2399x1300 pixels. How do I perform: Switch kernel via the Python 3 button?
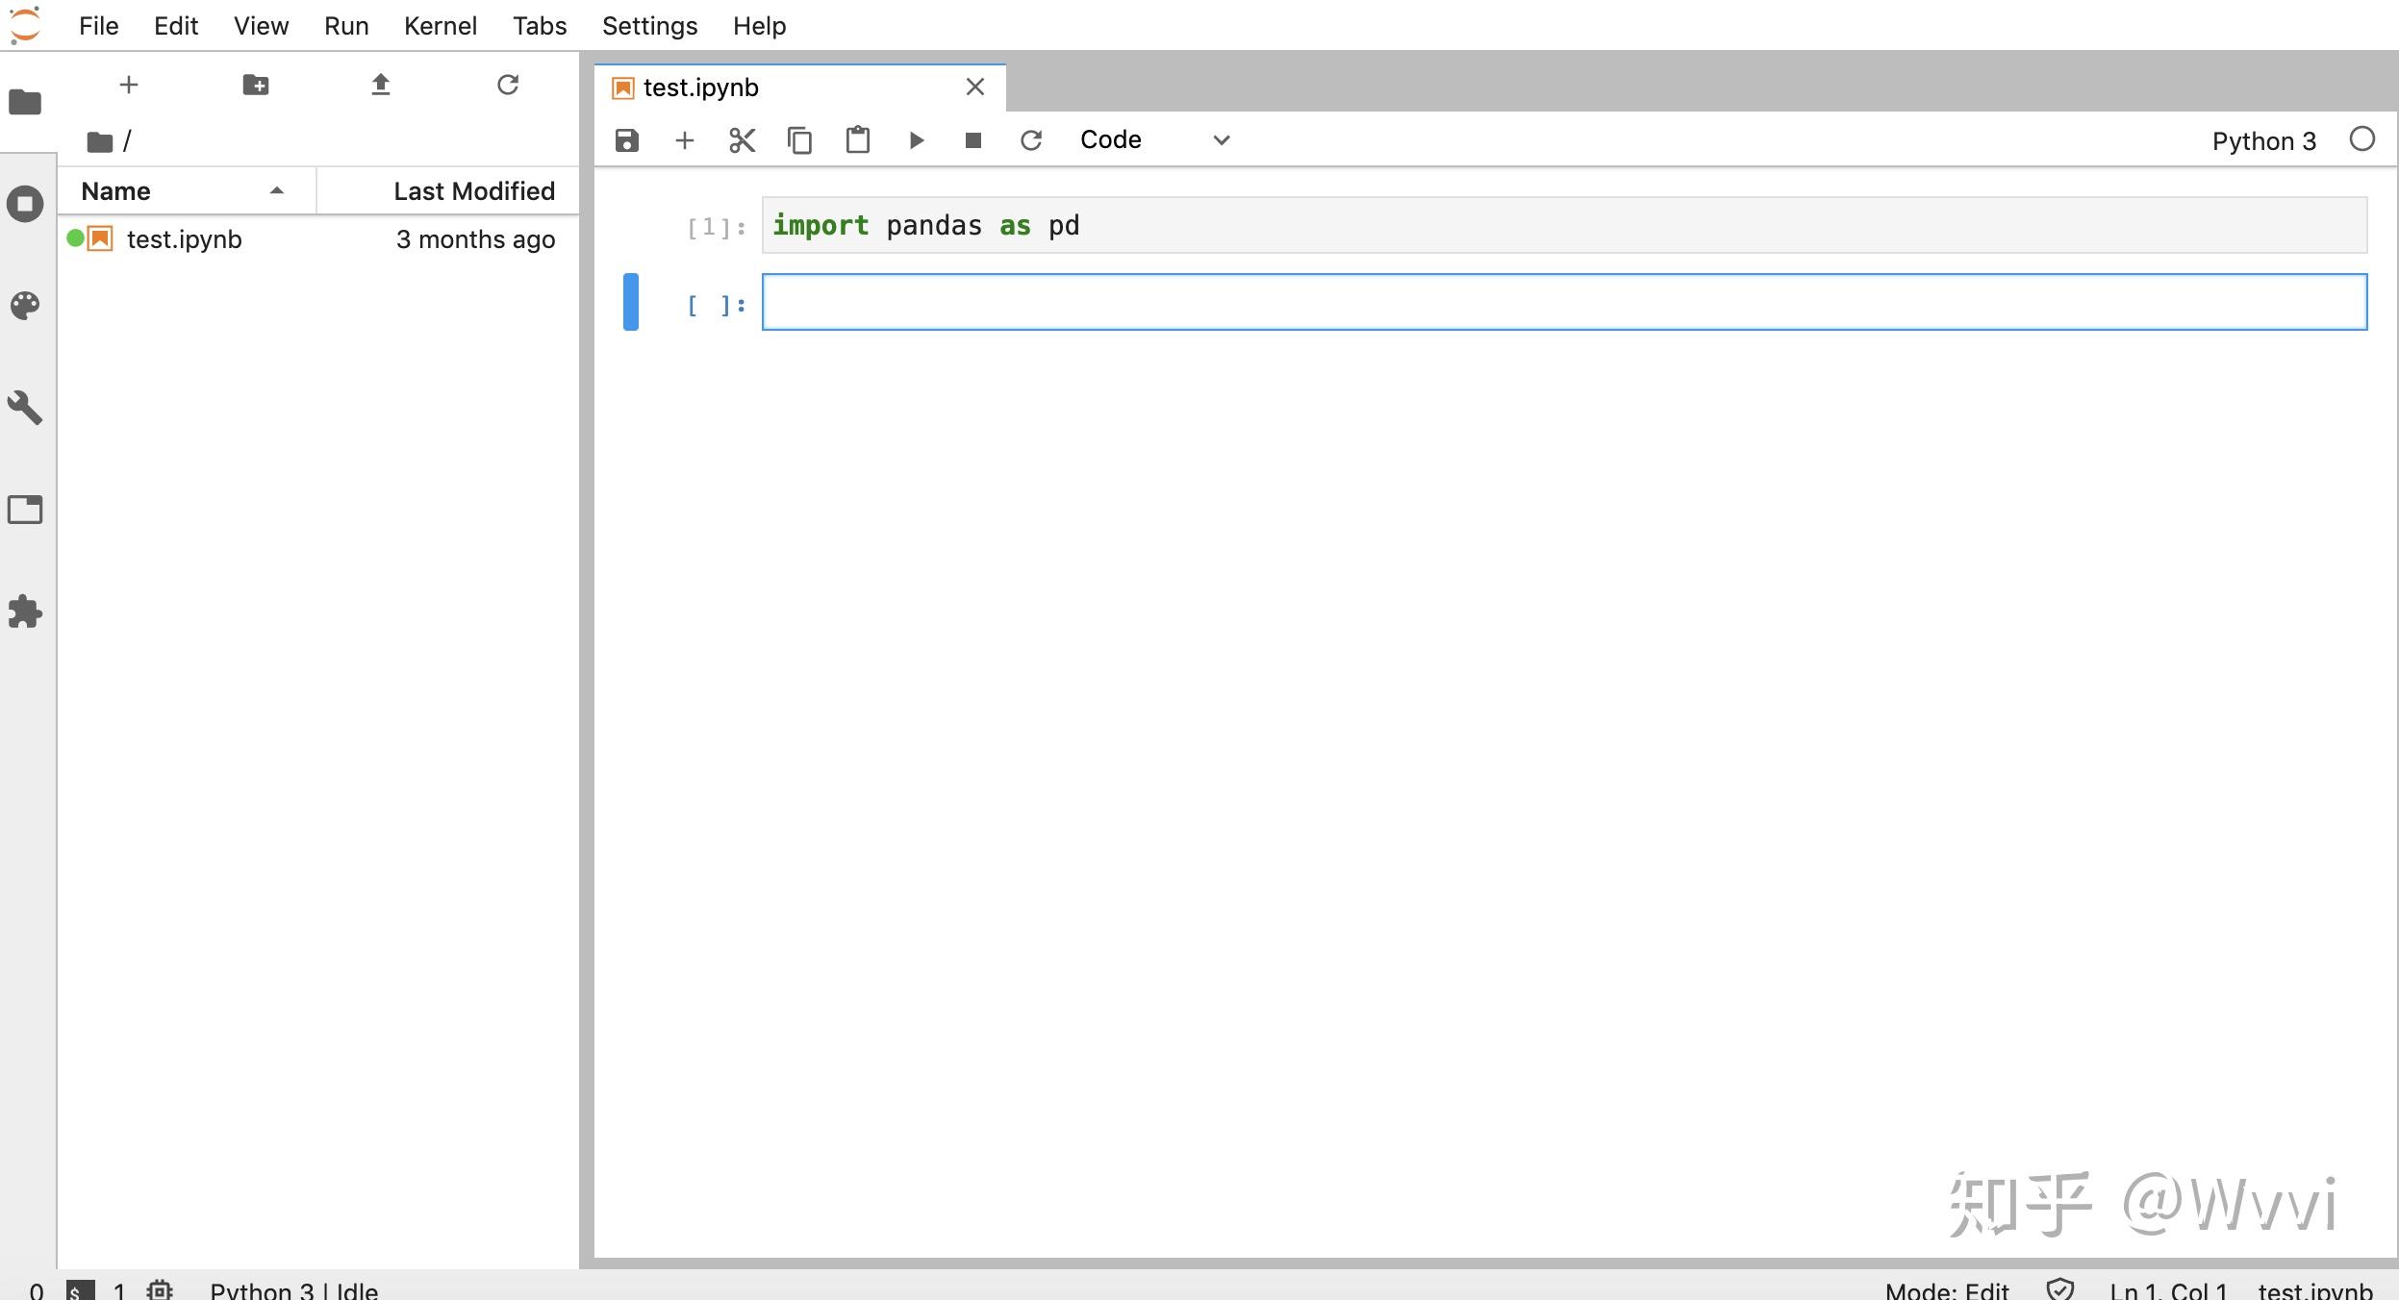click(2263, 141)
